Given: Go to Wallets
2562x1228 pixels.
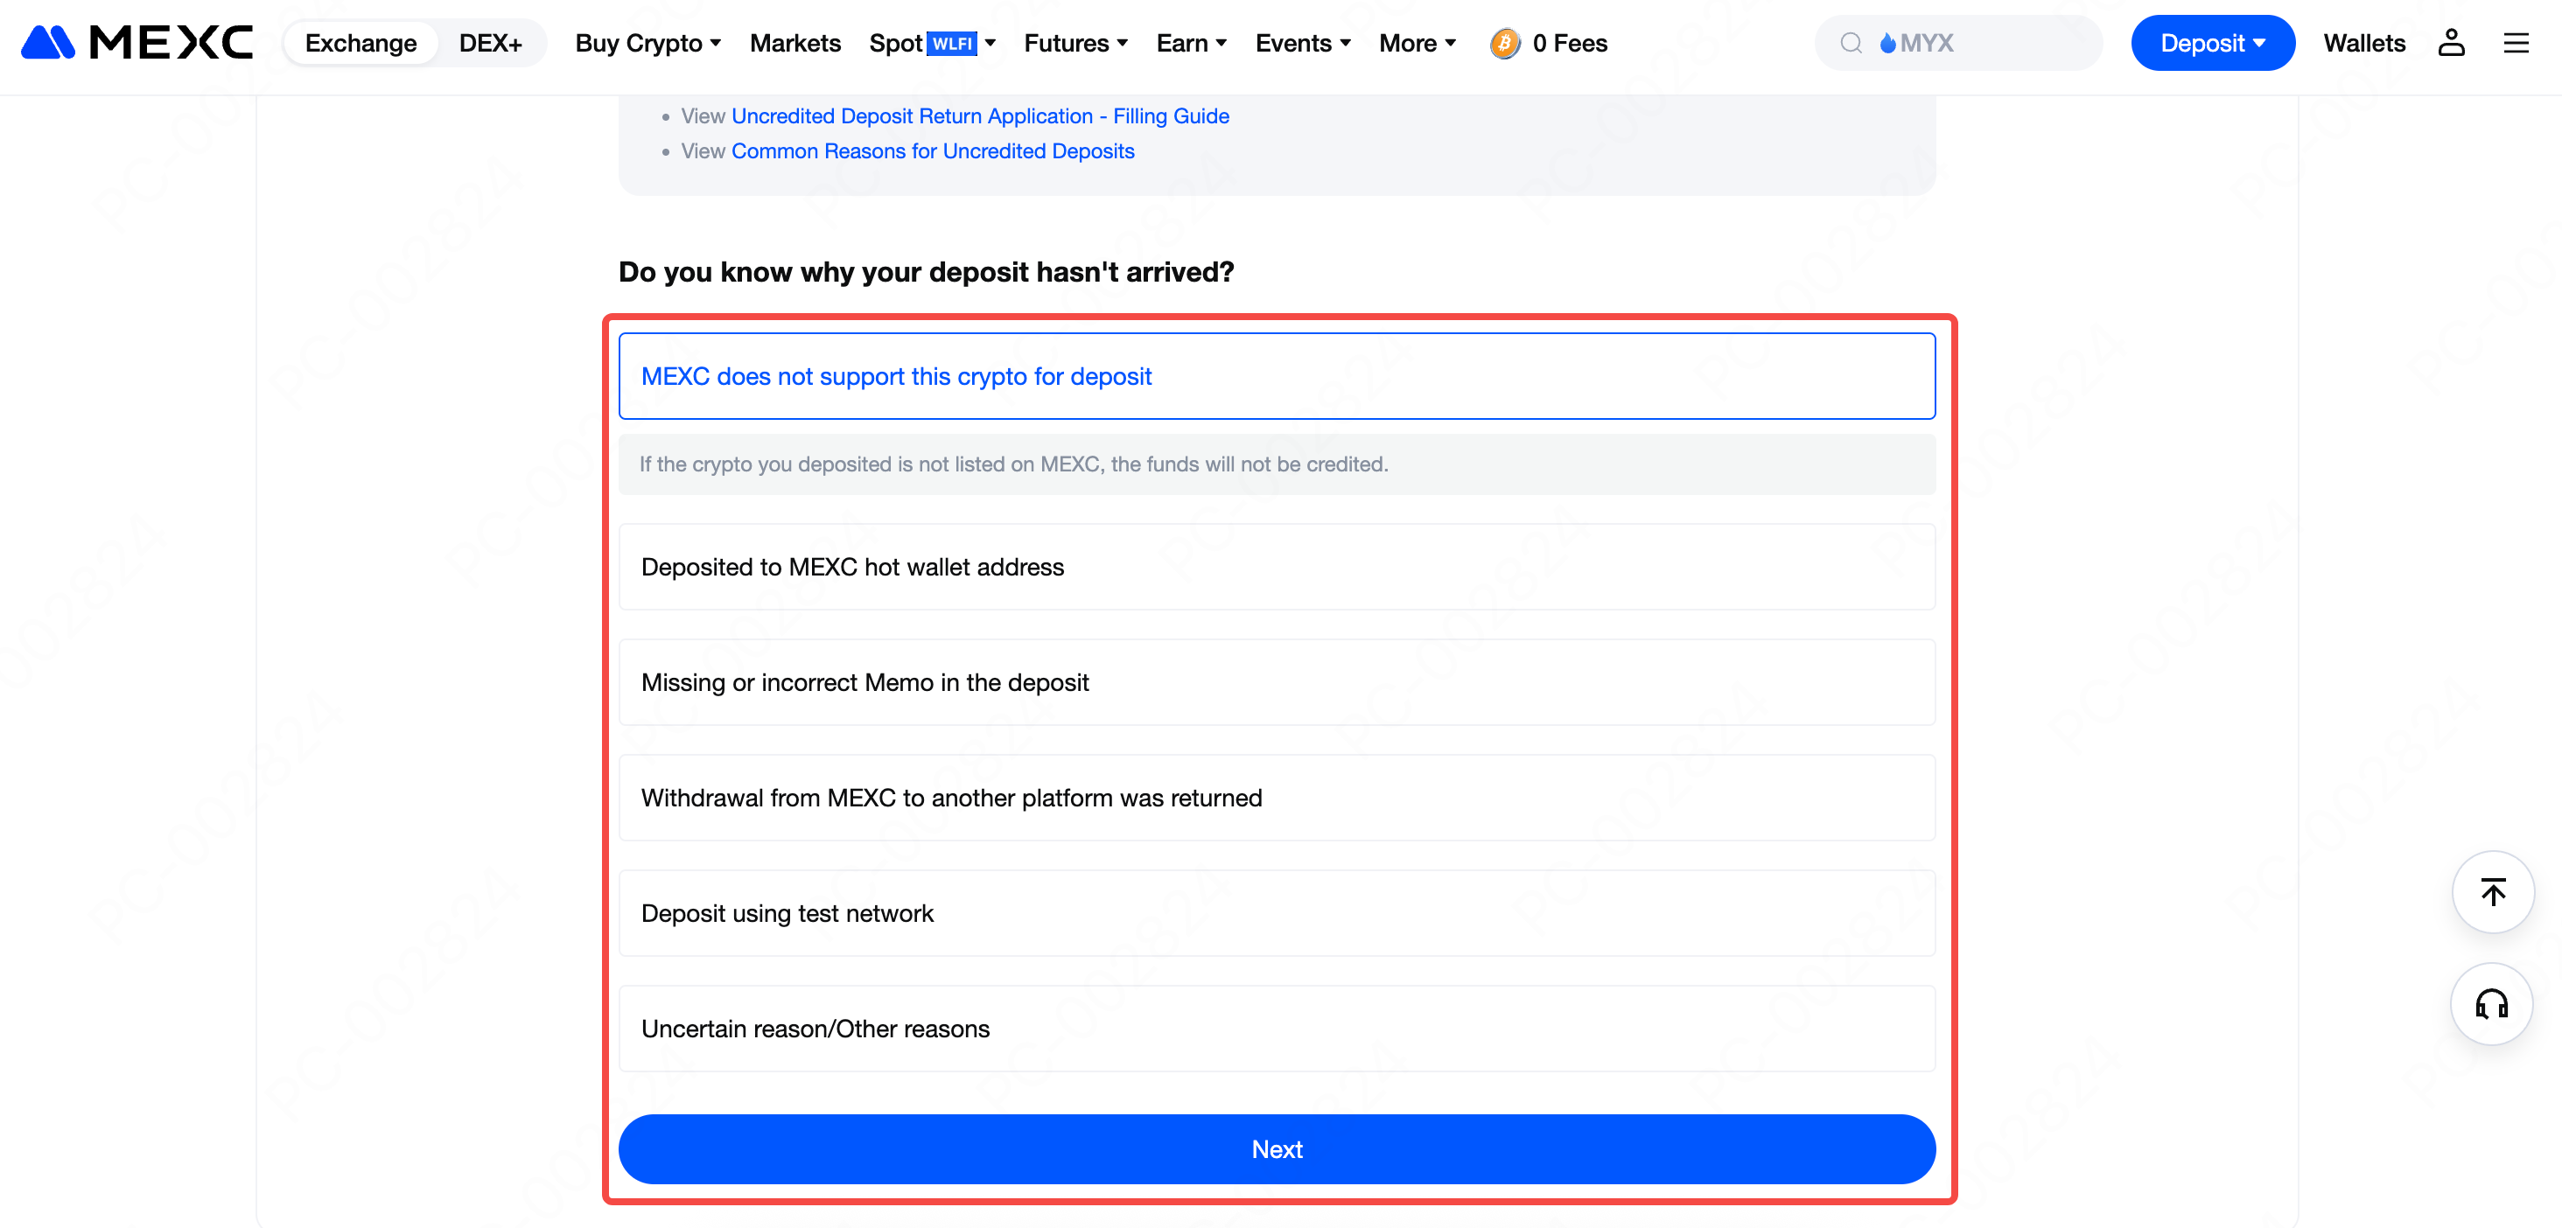Looking at the screenshot, I should point(2363,43).
